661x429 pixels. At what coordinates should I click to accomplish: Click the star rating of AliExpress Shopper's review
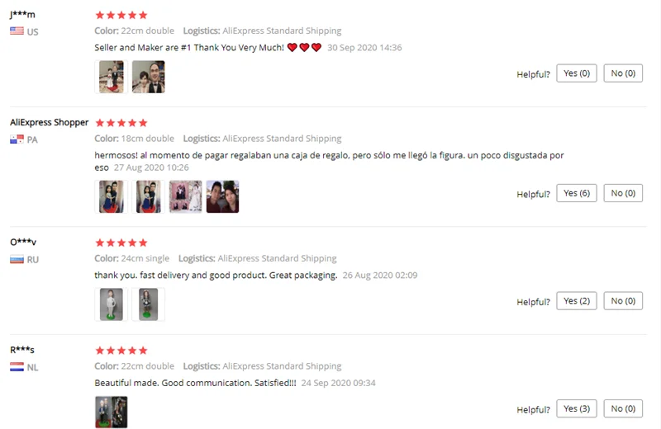pos(121,123)
